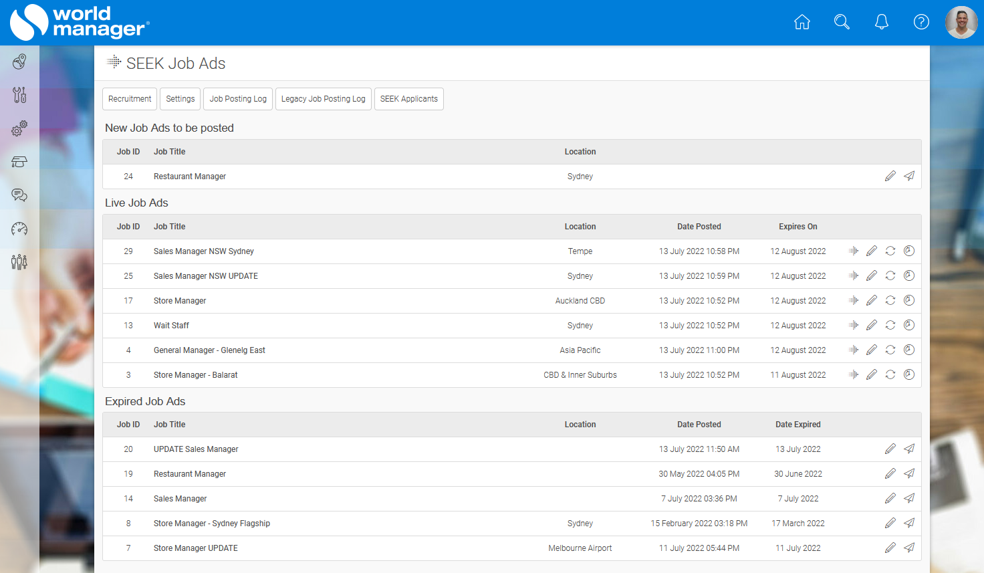
Task: Select 'General Manager - Glenelg East' title
Action: point(209,350)
